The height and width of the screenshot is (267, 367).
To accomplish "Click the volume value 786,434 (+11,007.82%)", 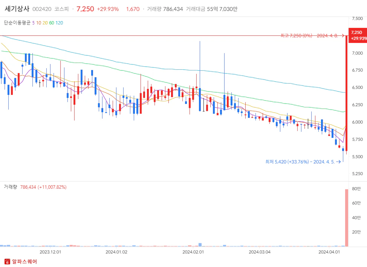I will (43, 187).
